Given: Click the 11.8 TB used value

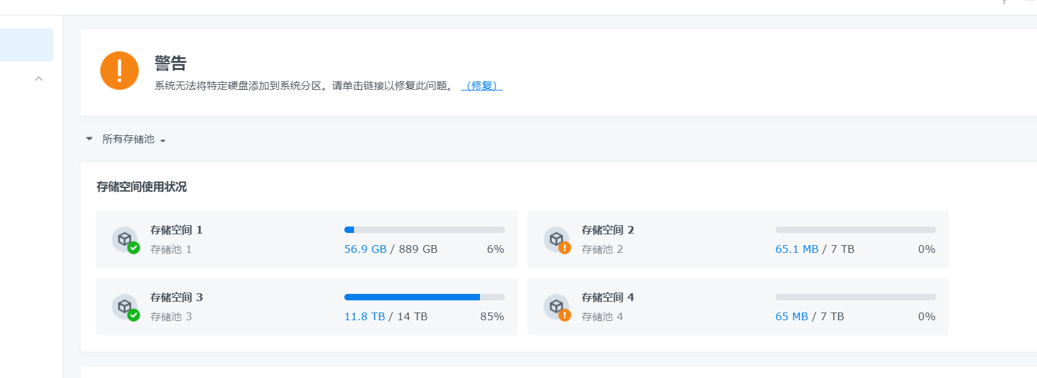Looking at the screenshot, I should (365, 316).
